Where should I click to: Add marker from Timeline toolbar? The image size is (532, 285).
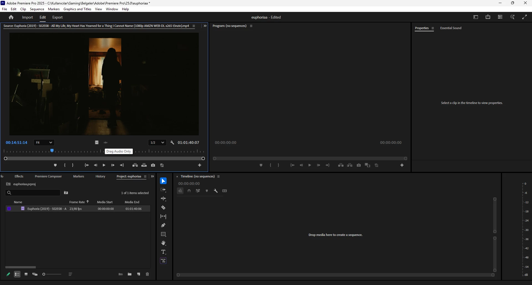[x=207, y=191]
